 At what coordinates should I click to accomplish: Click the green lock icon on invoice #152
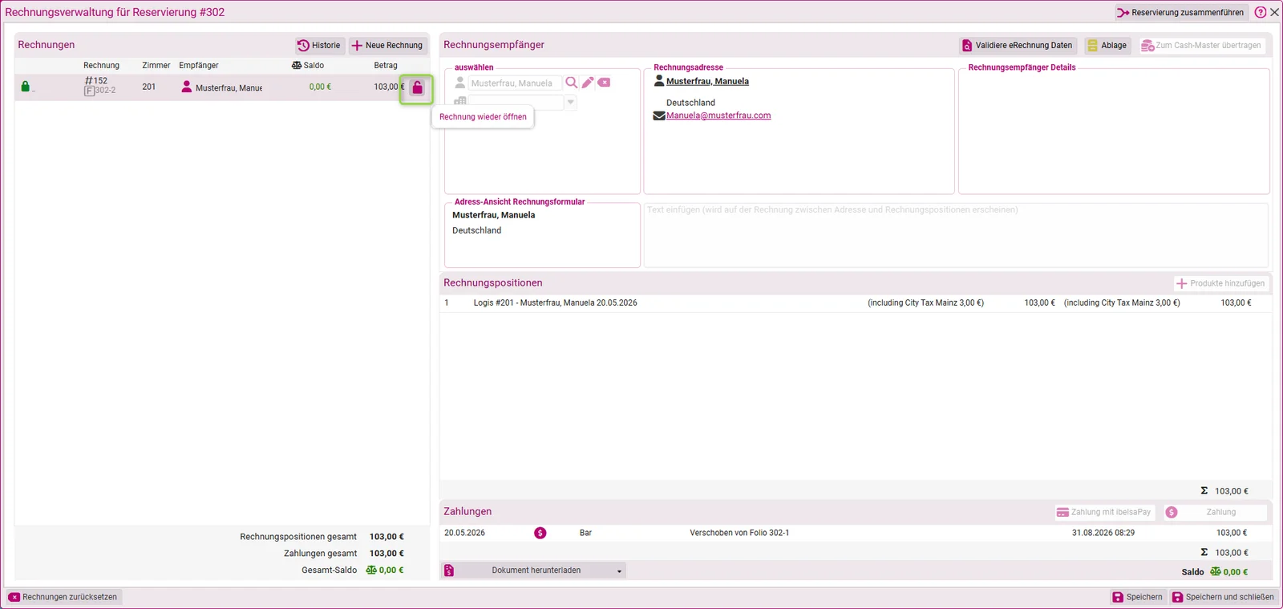click(26, 87)
